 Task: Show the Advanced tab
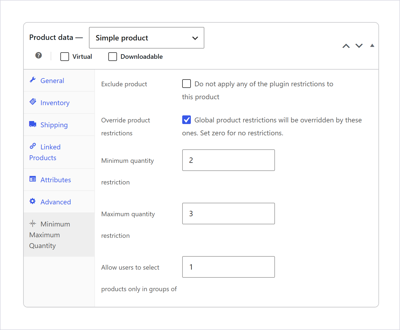pos(59,202)
